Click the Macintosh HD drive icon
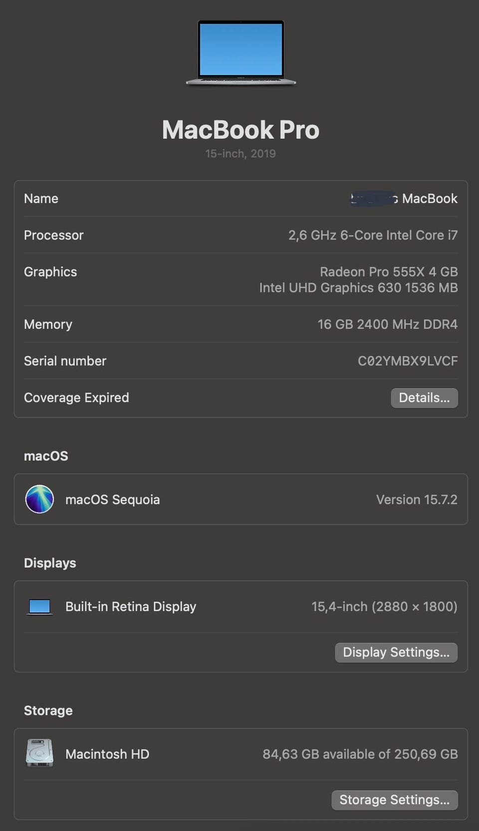479x831 pixels. click(x=39, y=753)
